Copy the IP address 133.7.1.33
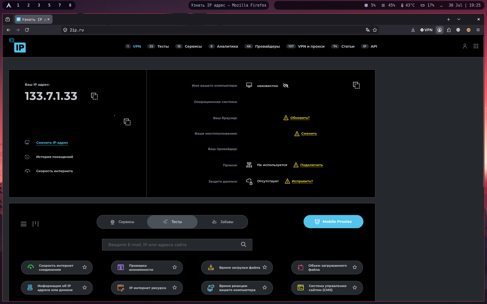 coord(94,96)
